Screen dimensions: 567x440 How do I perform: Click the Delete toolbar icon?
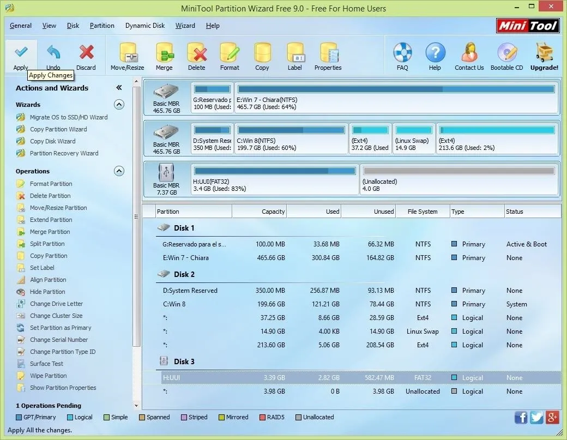click(197, 53)
